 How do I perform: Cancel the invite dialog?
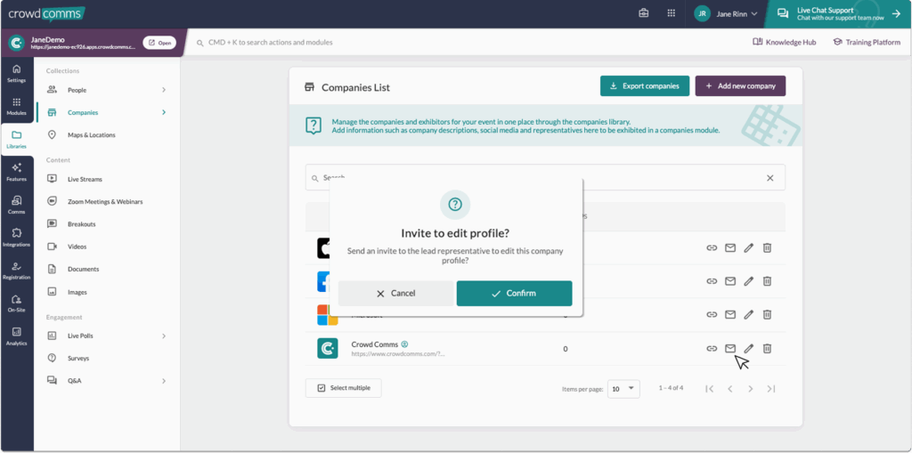tap(395, 294)
